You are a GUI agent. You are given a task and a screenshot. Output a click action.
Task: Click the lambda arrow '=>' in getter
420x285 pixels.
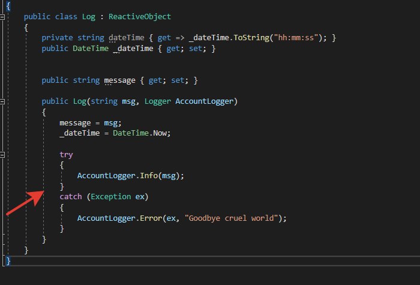click(180, 38)
